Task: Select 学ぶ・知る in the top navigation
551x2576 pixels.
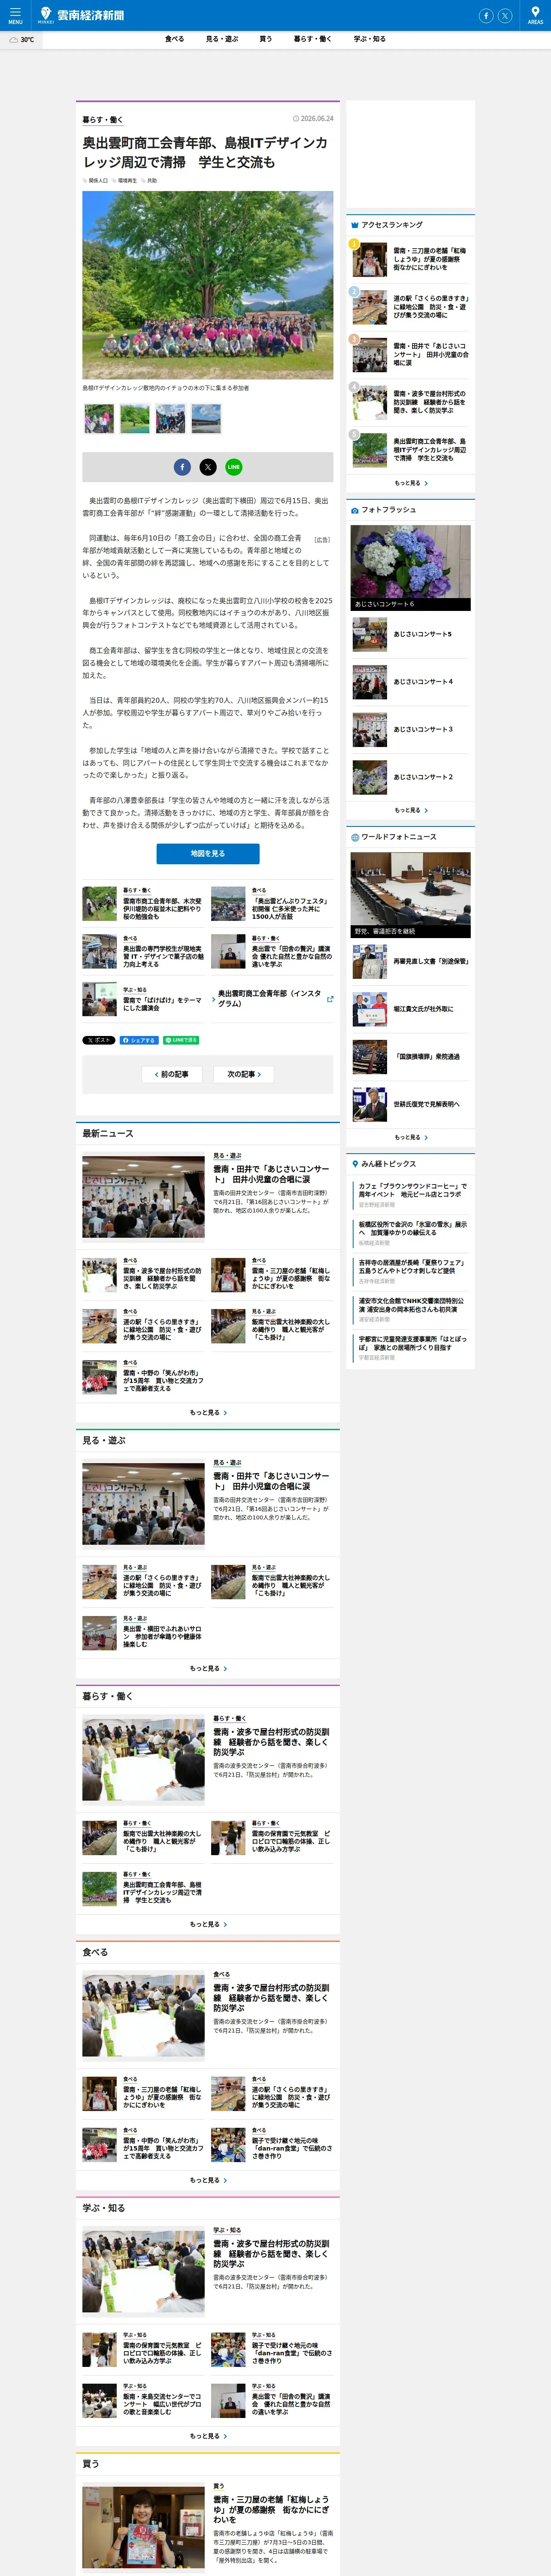Action: click(x=369, y=39)
